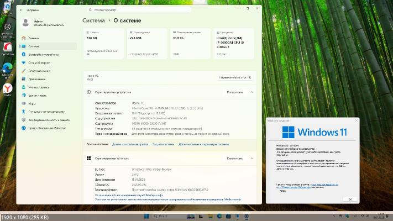Copy device specifications with Копировать
This screenshot has width=393, height=221.
tap(234, 92)
